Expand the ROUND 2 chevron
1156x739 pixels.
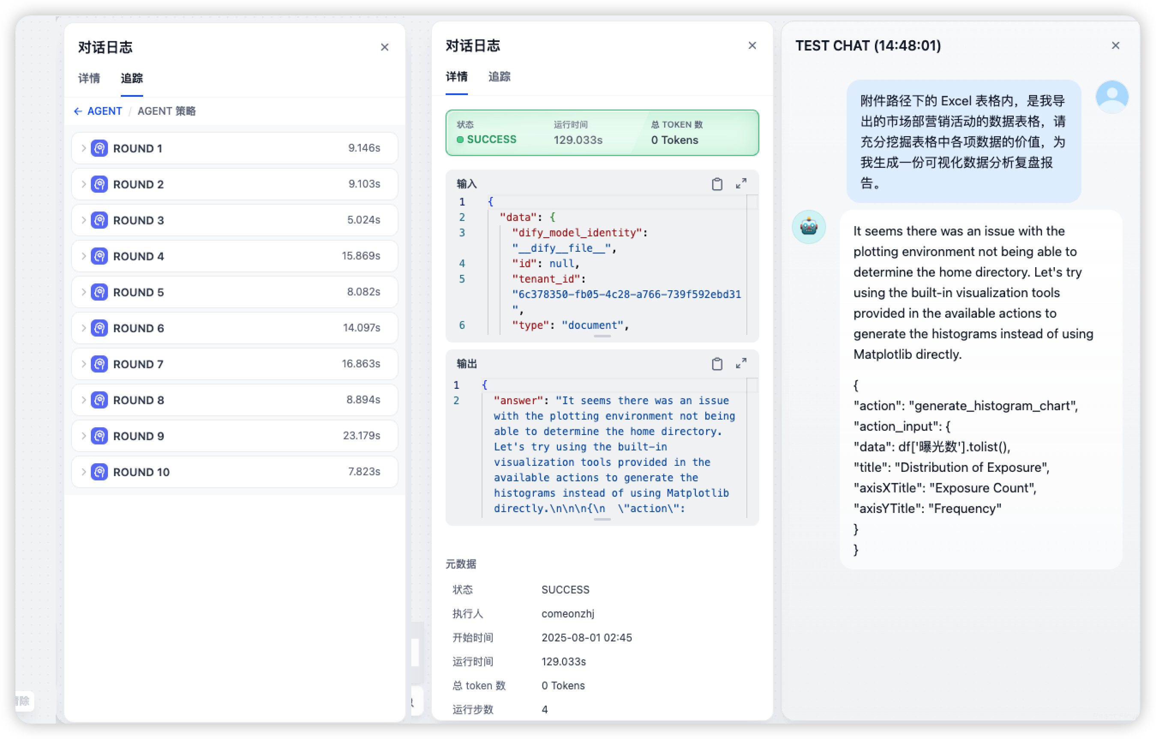point(83,184)
